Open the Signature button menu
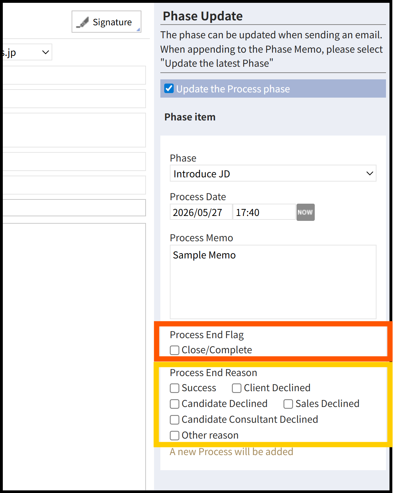 [107, 22]
